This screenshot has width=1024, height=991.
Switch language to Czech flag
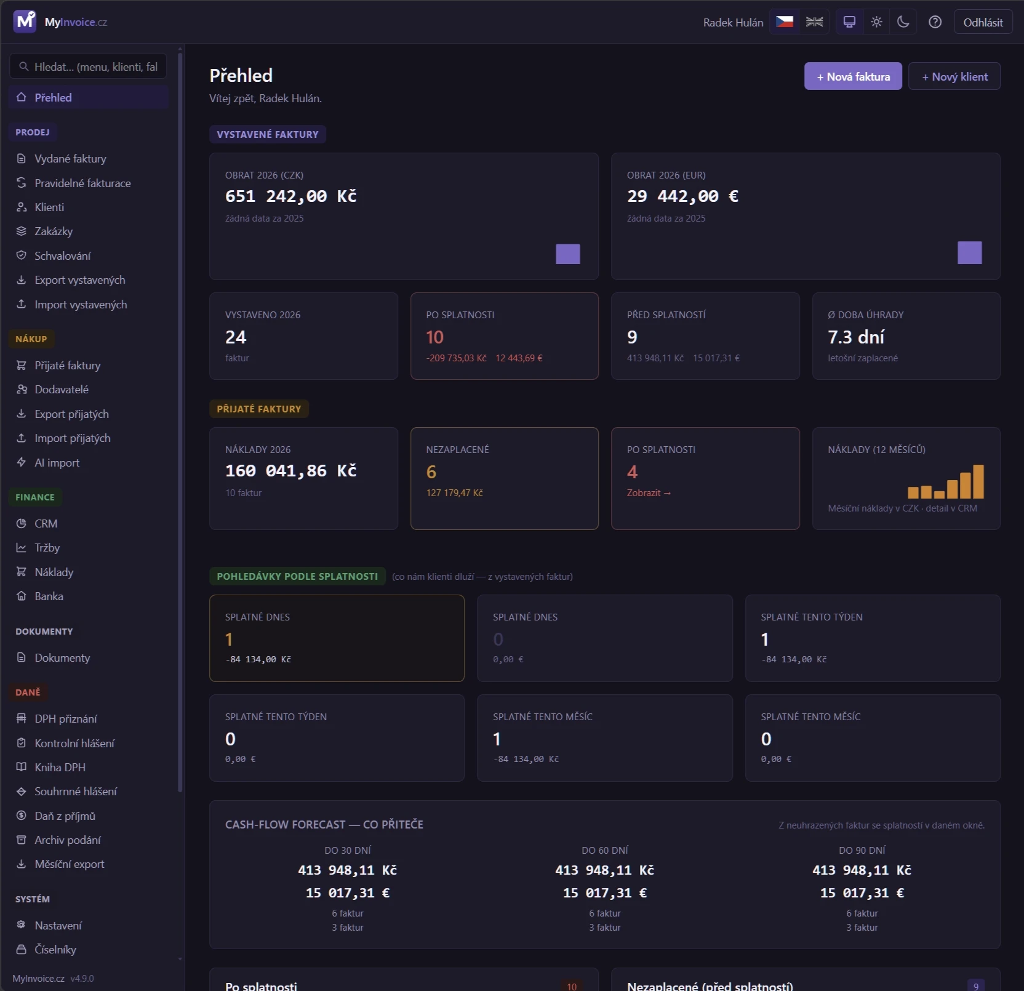click(x=785, y=22)
